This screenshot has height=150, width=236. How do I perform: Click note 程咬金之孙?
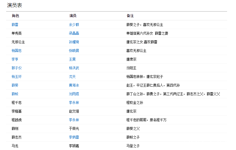[x=135, y=103]
